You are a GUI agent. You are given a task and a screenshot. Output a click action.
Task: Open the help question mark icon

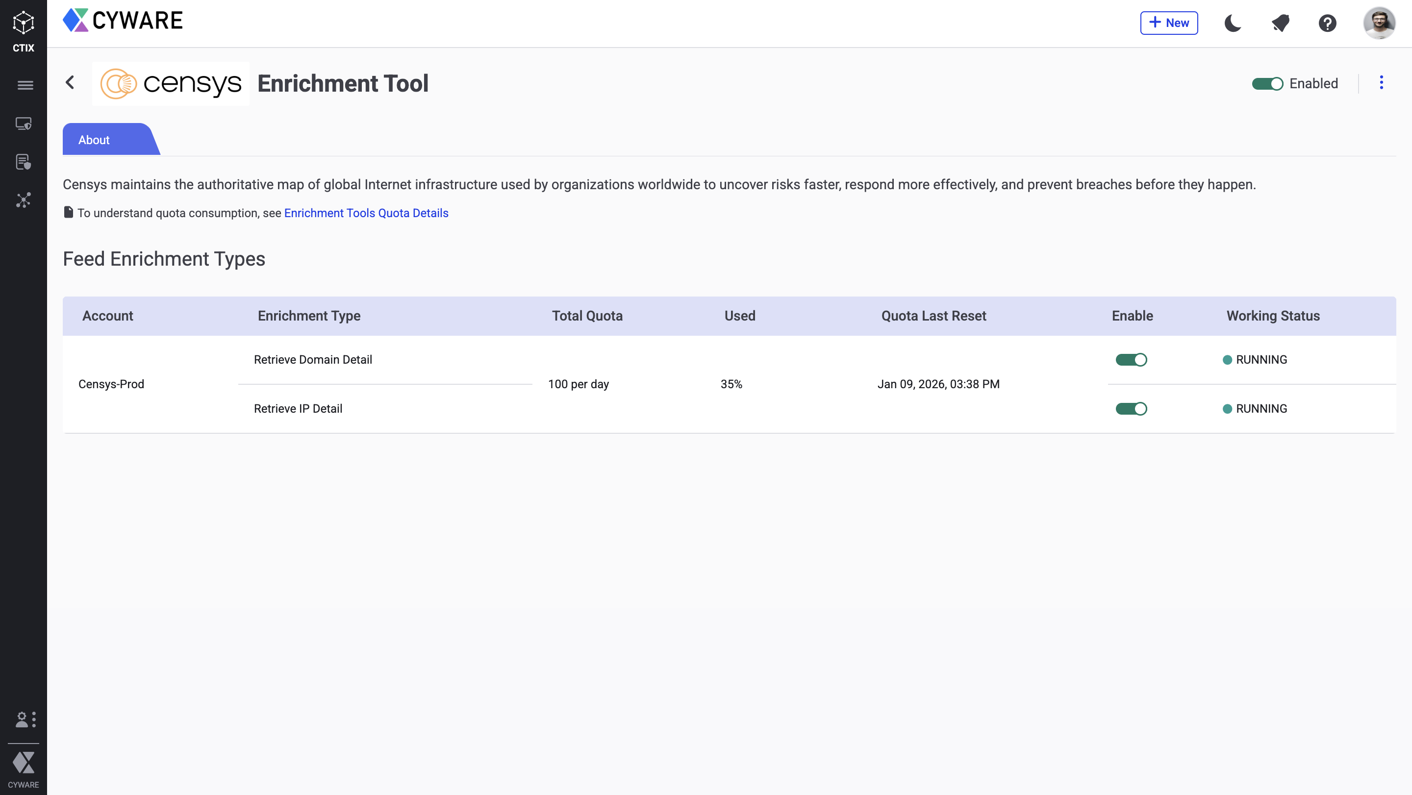[1328, 23]
